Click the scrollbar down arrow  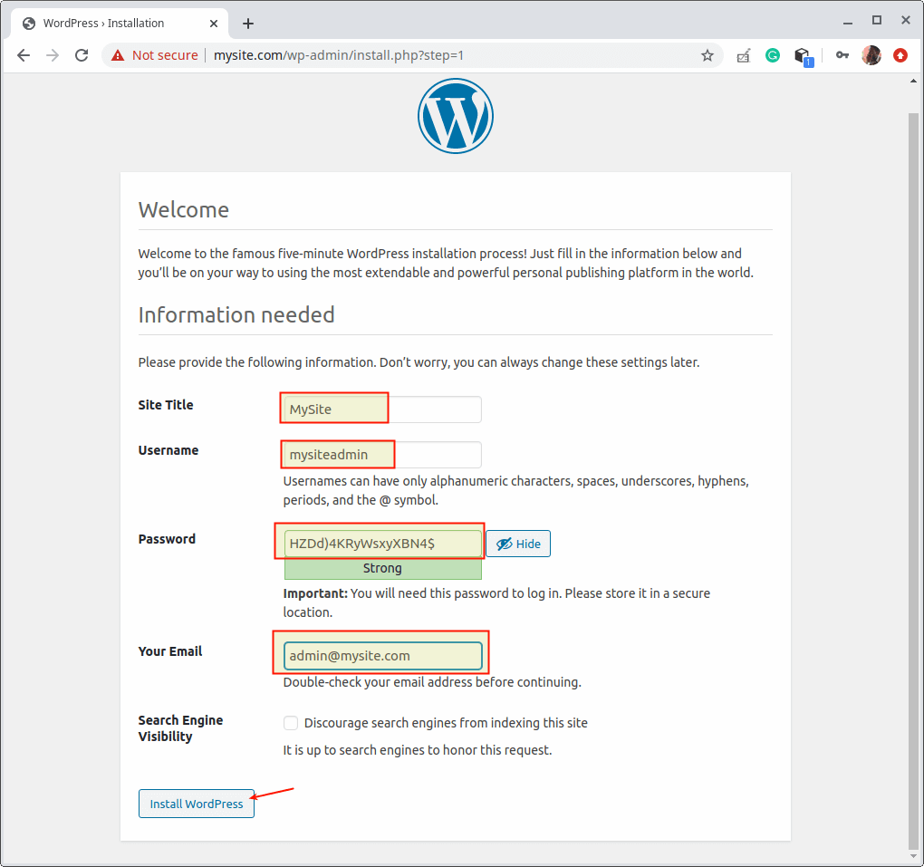(x=913, y=857)
